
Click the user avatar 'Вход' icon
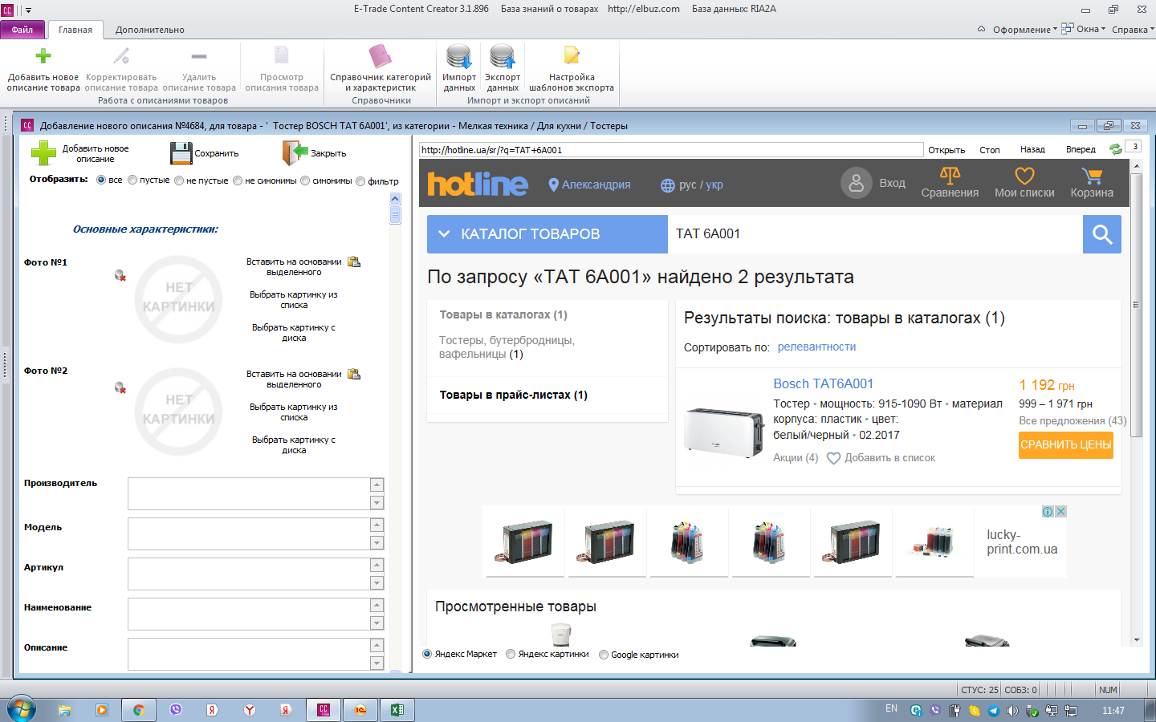click(857, 184)
